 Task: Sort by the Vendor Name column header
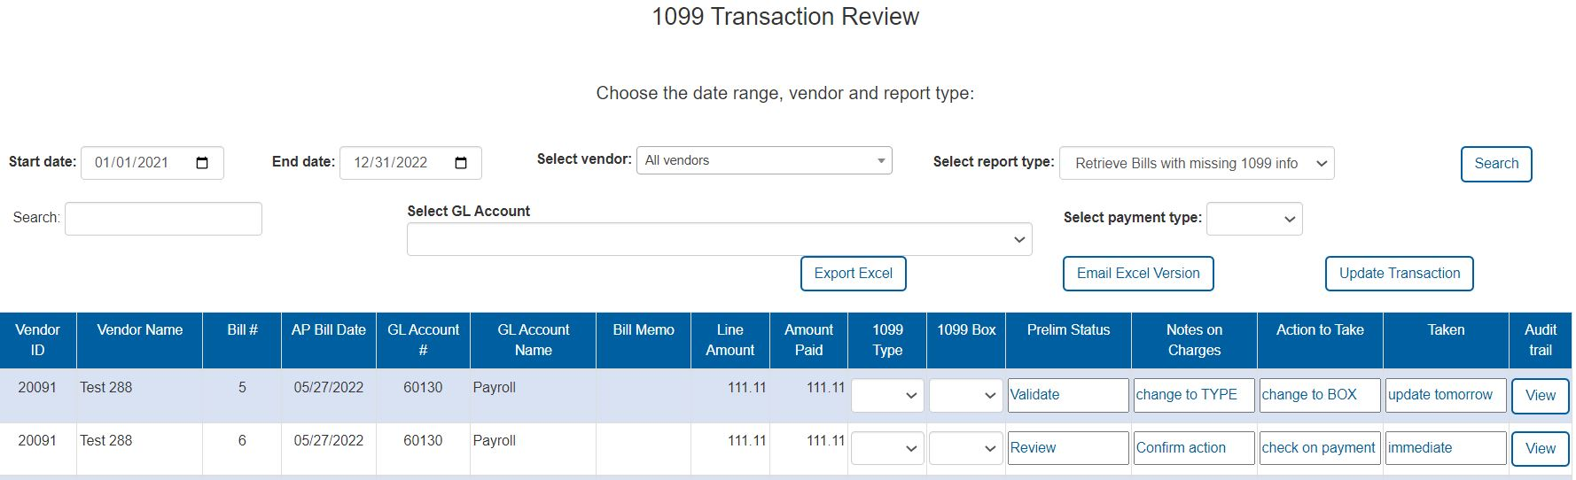point(139,330)
